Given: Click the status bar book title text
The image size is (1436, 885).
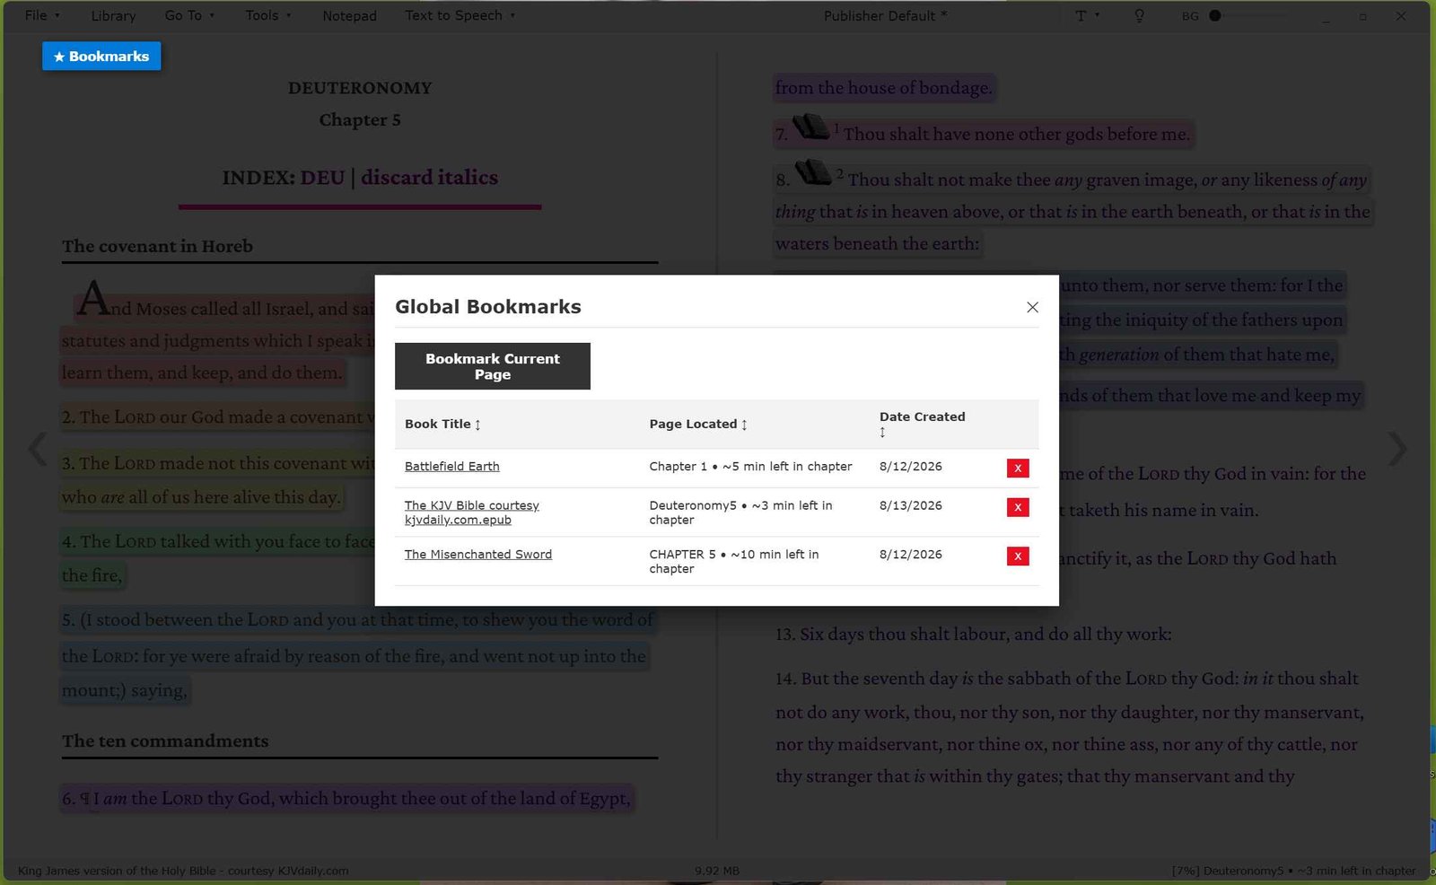Looking at the screenshot, I should [x=183, y=871].
